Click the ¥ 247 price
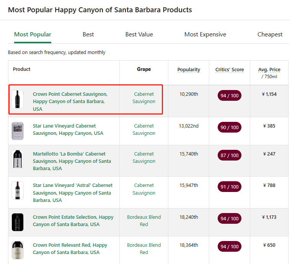Image resolution: width=290 pixels, height=264 pixels. pos(269,154)
